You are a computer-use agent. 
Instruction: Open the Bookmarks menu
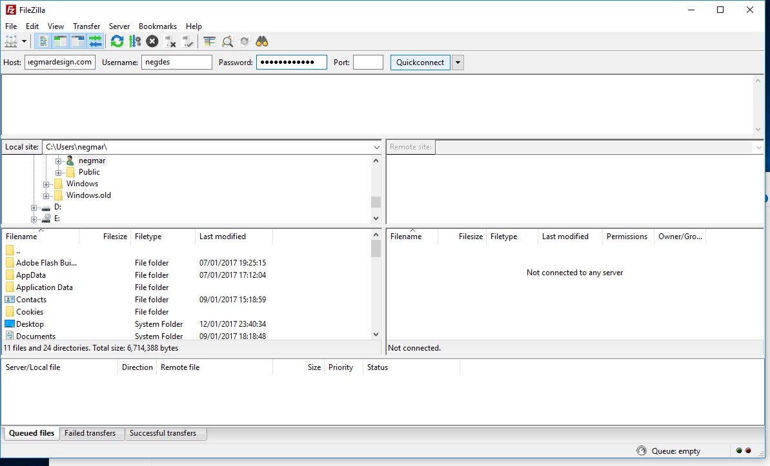(x=157, y=26)
